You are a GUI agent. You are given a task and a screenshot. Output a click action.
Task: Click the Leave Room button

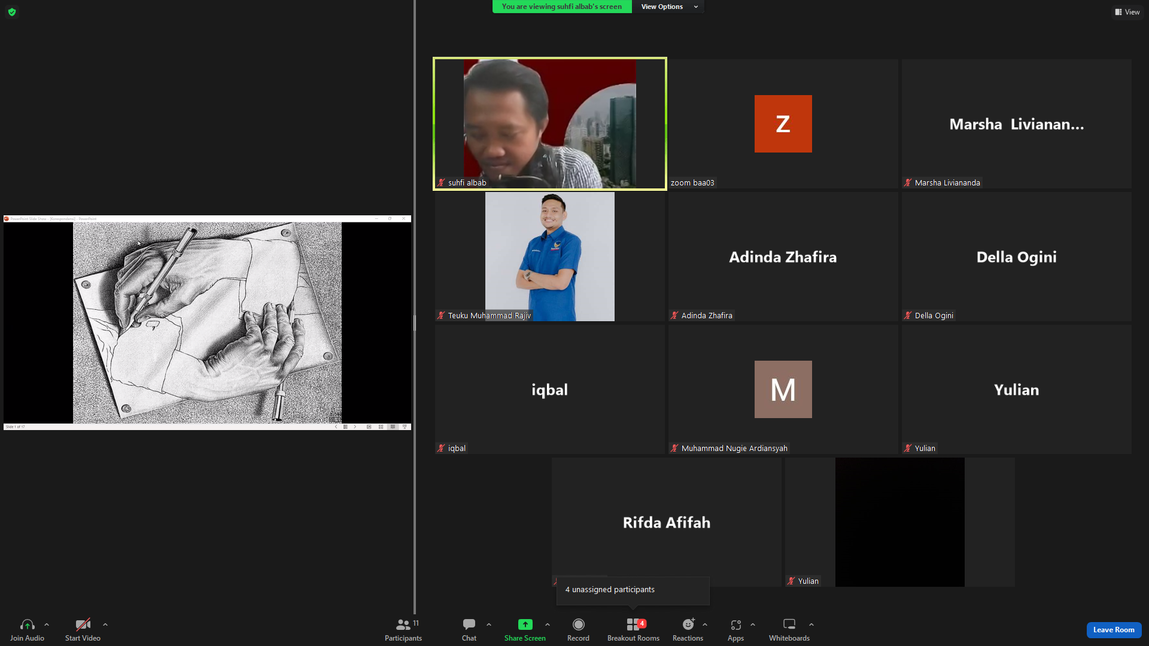click(x=1114, y=630)
